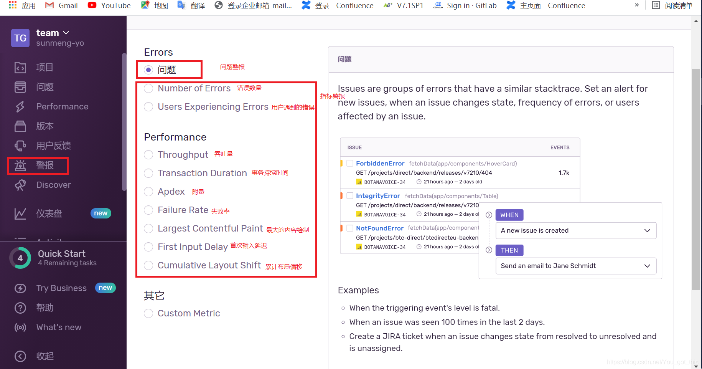Viewport: 702px width, 369px height.
Task: Click the What's new link
Action: [59, 328]
